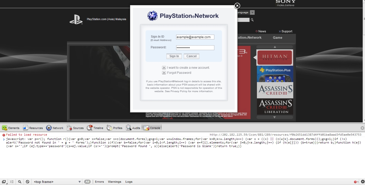The width and height of the screenshot is (365, 185).
Task: Select the PlayStation Plus thumbnail
Action: coord(275,74)
